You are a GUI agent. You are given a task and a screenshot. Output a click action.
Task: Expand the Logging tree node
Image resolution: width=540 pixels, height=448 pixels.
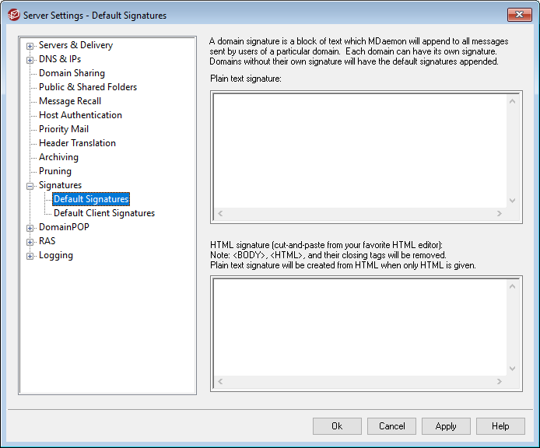point(30,255)
